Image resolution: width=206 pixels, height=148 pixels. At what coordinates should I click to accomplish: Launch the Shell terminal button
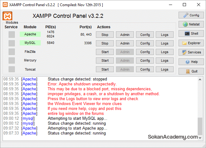click(191, 33)
